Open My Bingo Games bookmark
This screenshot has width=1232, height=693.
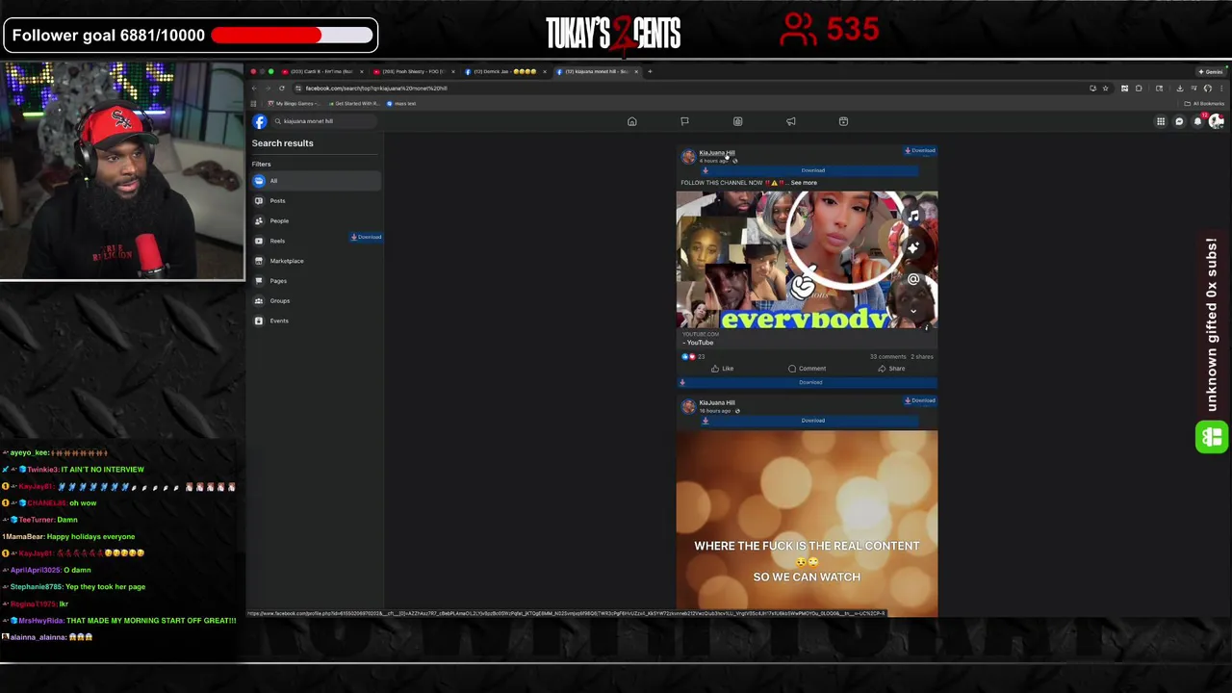pos(294,103)
